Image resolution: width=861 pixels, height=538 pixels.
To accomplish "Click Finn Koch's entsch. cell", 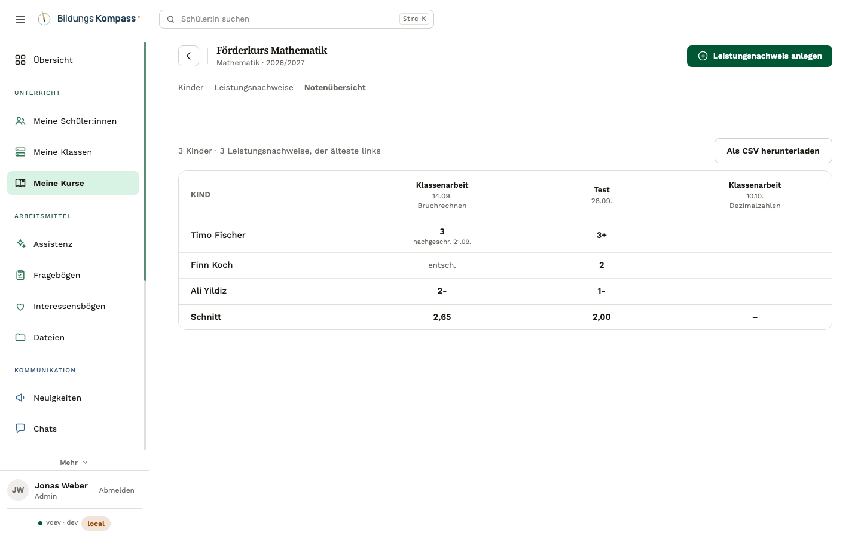I will coord(442,265).
